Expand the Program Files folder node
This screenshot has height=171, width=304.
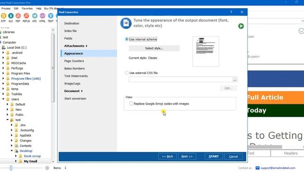[x=3, y=73]
